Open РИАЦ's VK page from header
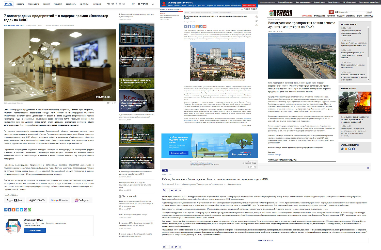 109,4
